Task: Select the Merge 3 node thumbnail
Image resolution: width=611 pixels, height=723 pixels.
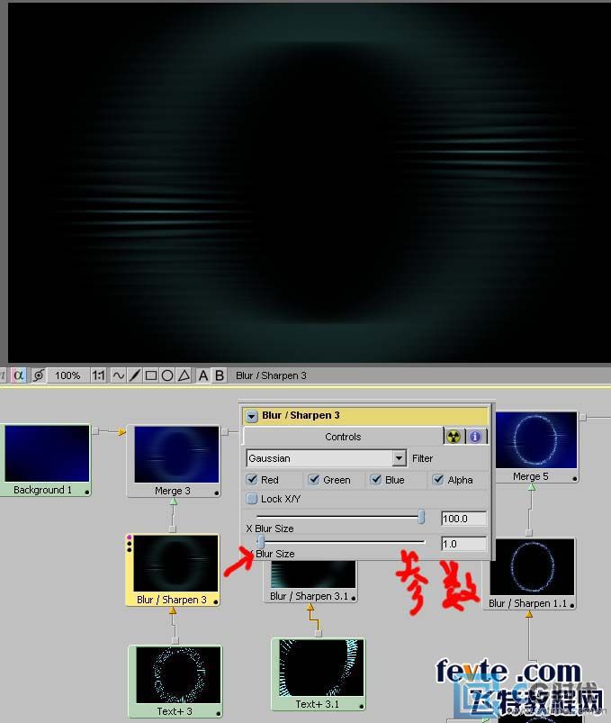Action: pyautogui.click(x=176, y=455)
